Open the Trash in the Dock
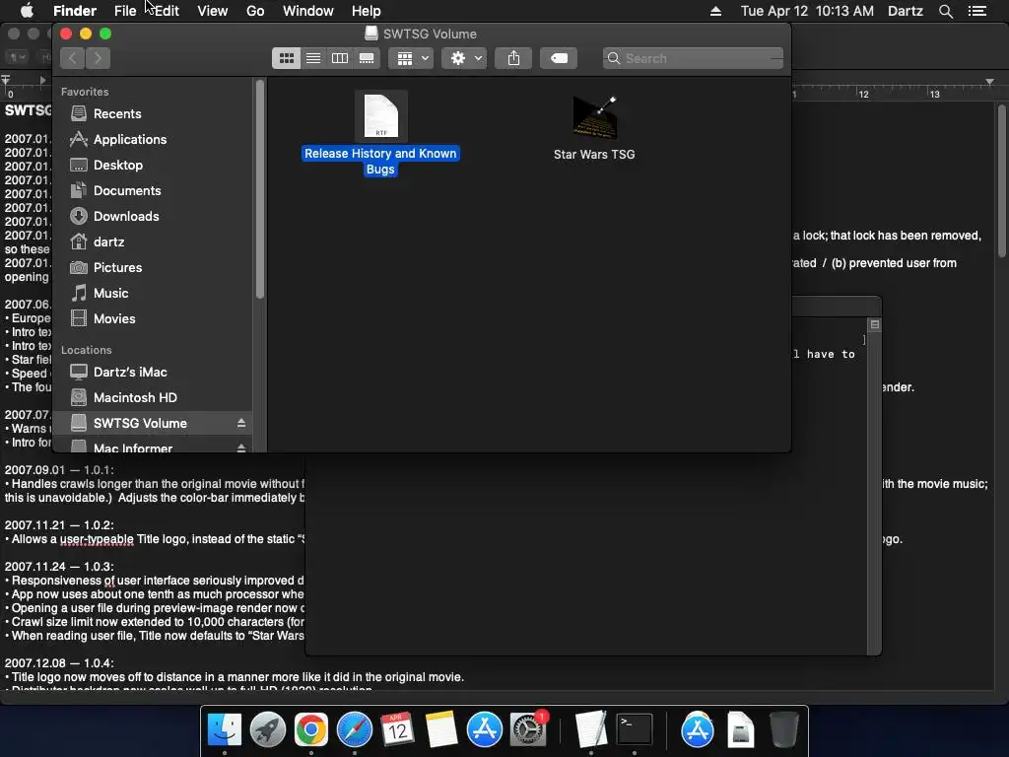This screenshot has height=757, width=1009. (783, 730)
